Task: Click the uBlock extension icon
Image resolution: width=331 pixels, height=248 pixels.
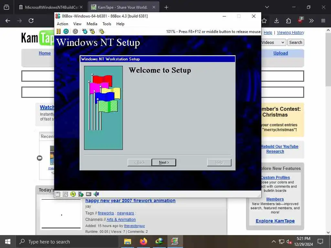Action: [300, 20]
